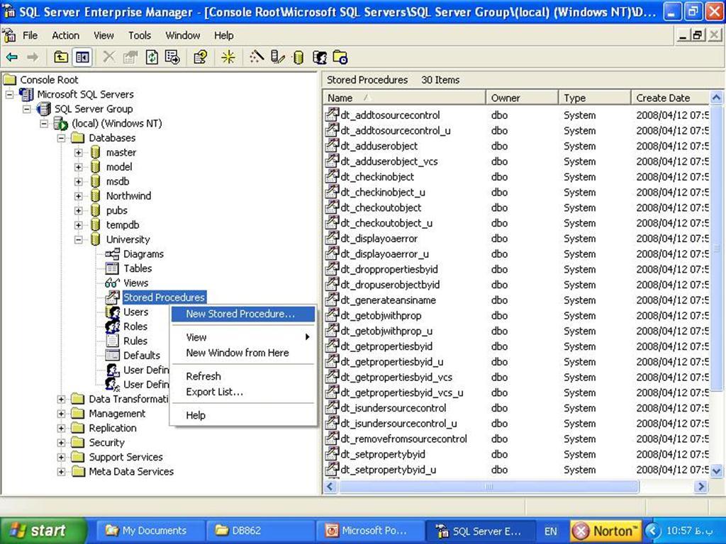Click the horizontal scrollbar left arrow
726x544 pixels.
coord(330,486)
